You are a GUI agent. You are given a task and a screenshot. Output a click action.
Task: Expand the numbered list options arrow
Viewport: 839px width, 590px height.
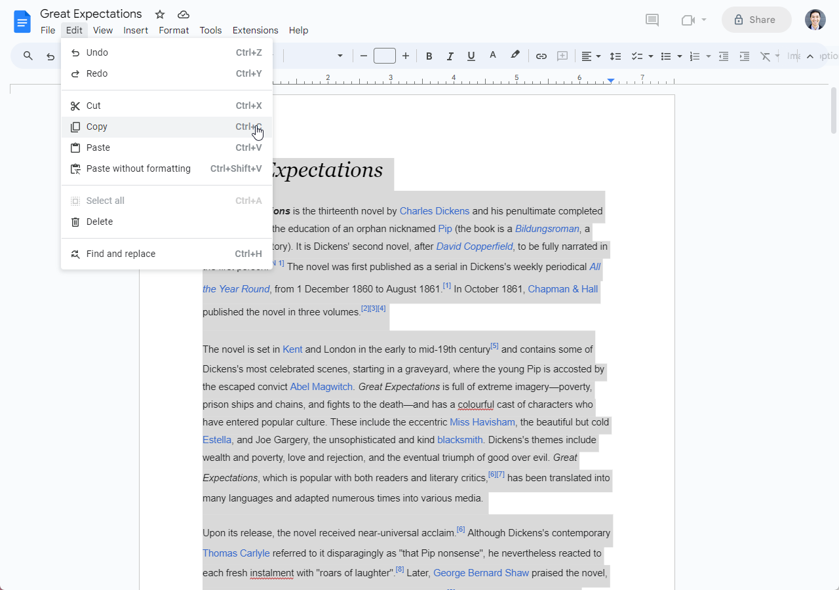tap(709, 56)
